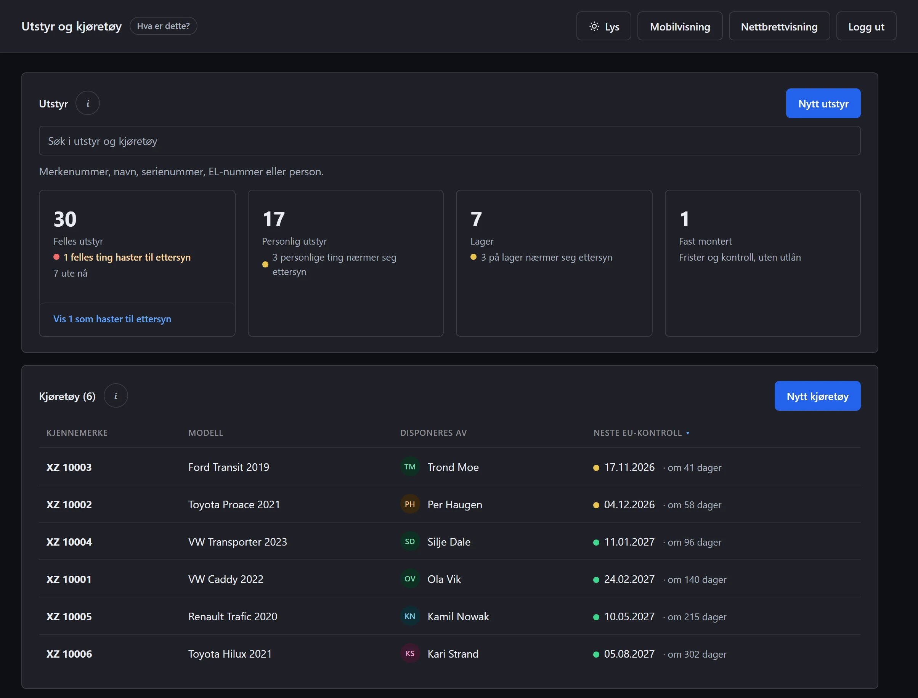Select the Felles utstyr card showing 30
The width and height of the screenshot is (918, 698).
pos(137,263)
